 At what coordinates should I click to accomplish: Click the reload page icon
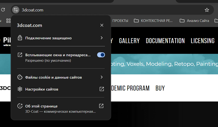pyautogui.click(x=3, y=10)
